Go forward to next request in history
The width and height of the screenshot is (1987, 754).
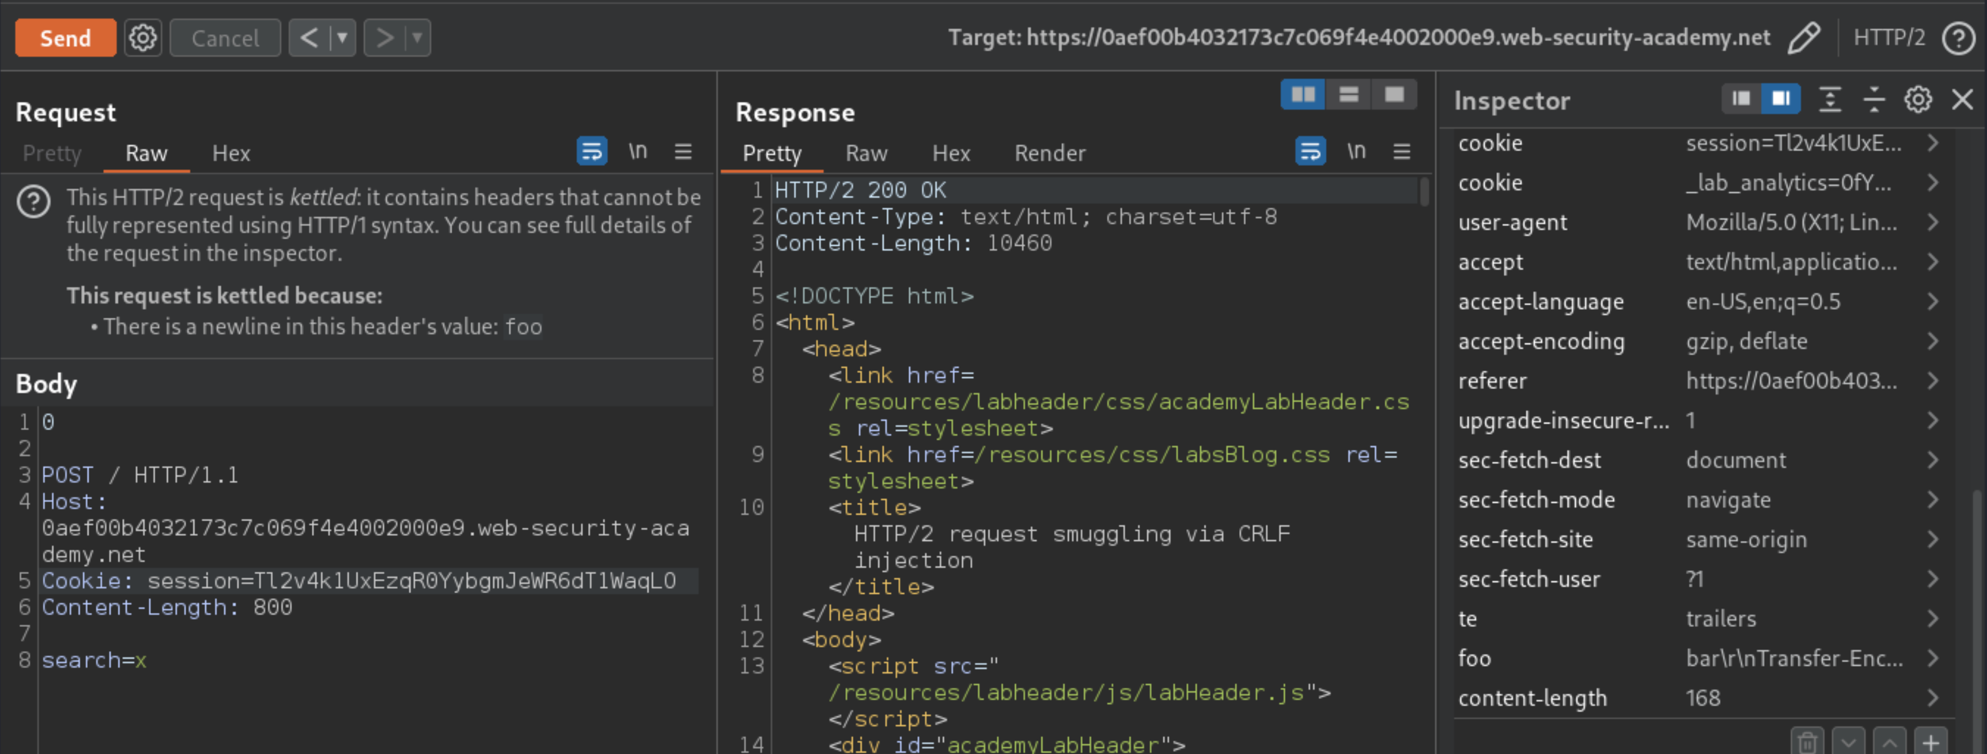(x=384, y=38)
